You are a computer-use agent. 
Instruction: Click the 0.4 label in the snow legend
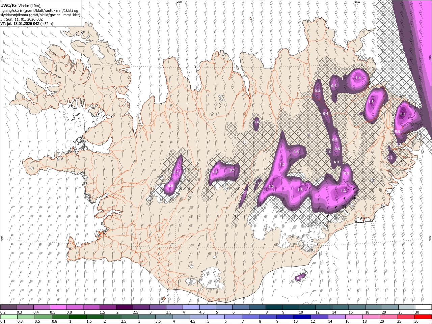36,312
